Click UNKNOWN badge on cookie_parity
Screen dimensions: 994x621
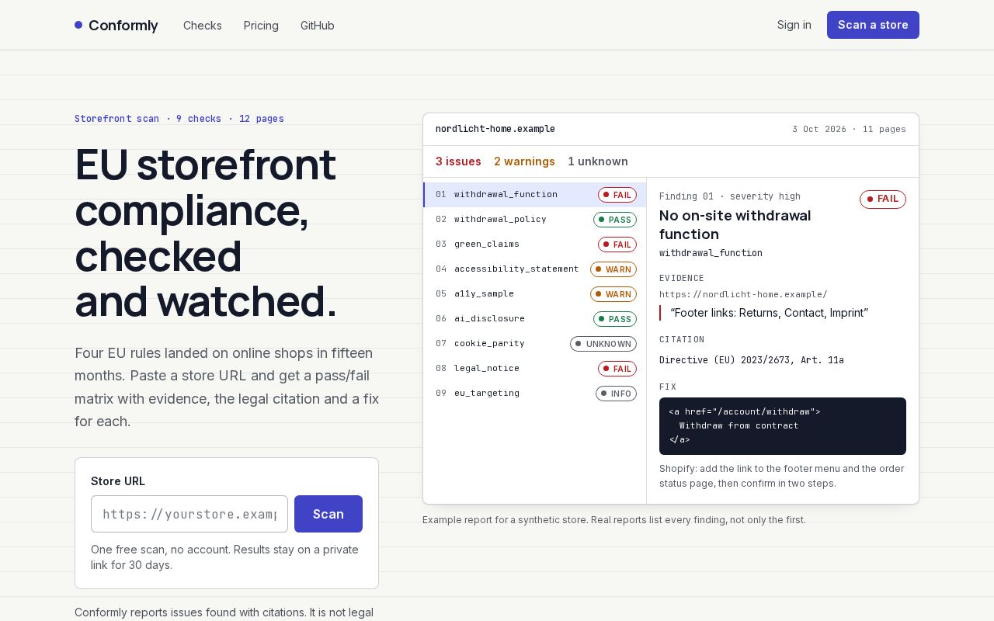603,344
